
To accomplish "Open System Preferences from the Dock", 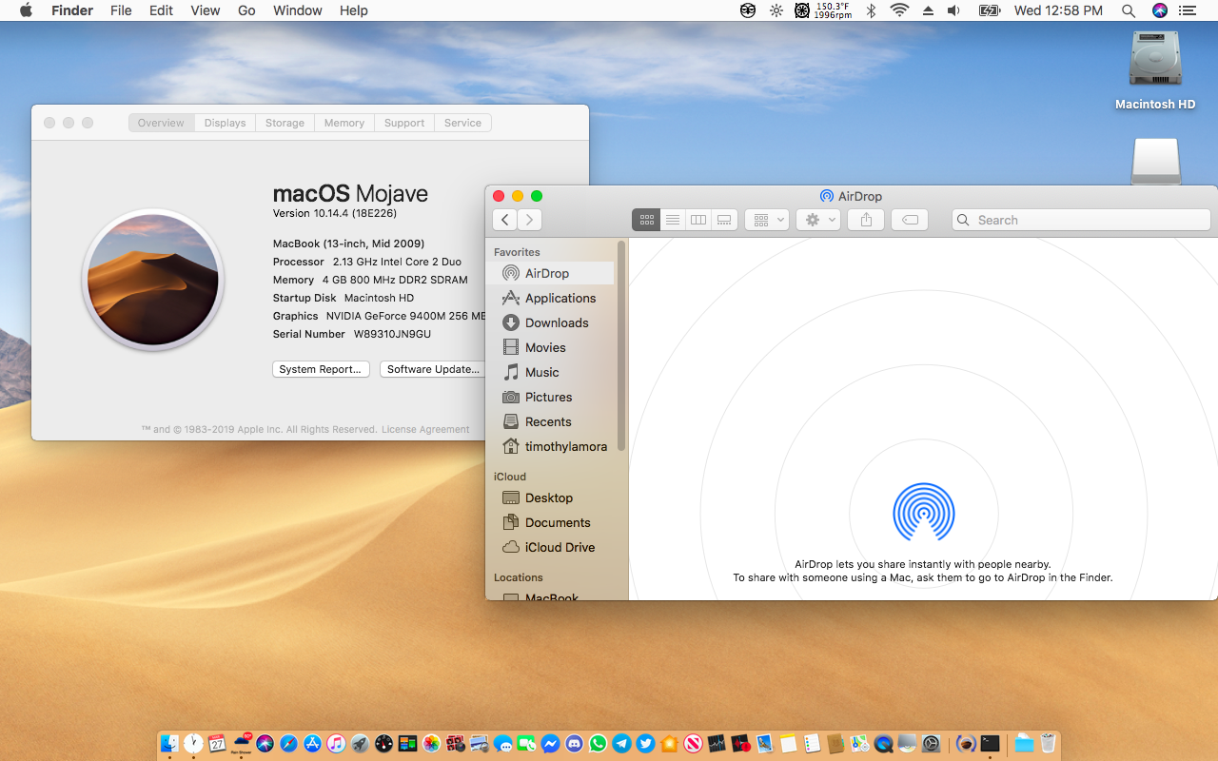I will click(x=932, y=744).
